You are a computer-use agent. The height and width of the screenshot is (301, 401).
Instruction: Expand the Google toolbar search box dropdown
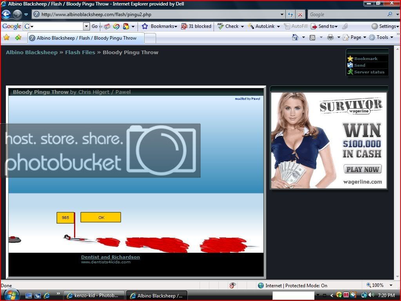point(87,26)
